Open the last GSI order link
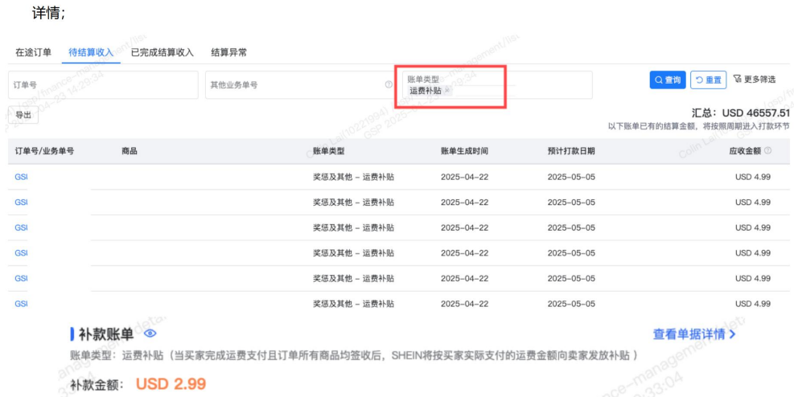This screenshot has width=798, height=397. tap(21, 304)
